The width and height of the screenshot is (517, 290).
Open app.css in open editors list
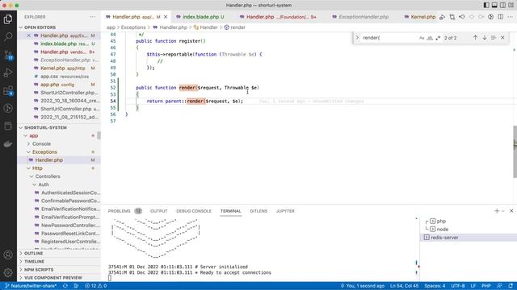(x=59, y=77)
